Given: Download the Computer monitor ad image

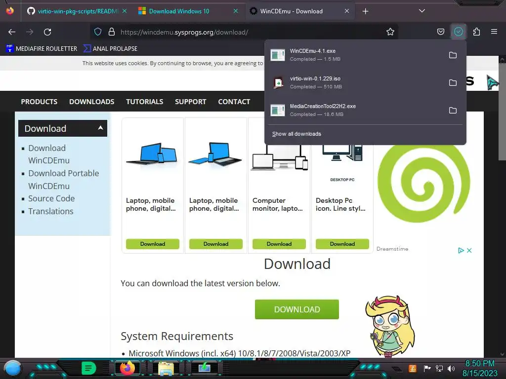Looking at the screenshot, I should point(279,244).
